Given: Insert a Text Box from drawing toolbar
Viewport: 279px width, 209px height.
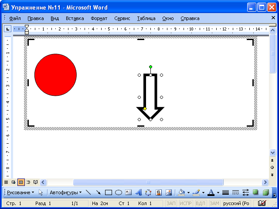Looking at the screenshot, I should (128, 192).
